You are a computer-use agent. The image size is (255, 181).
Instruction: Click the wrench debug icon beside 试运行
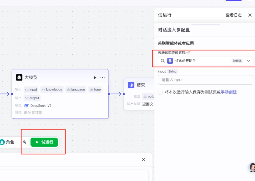coord(25,142)
